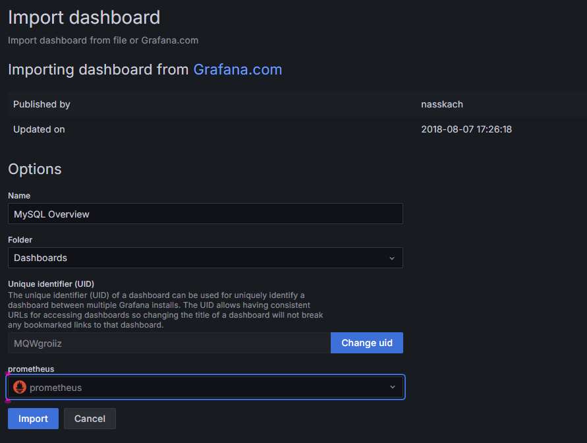Click the prometheus dropdown chevron arrow
Image resolution: width=587 pixels, height=443 pixels.
pos(393,387)
